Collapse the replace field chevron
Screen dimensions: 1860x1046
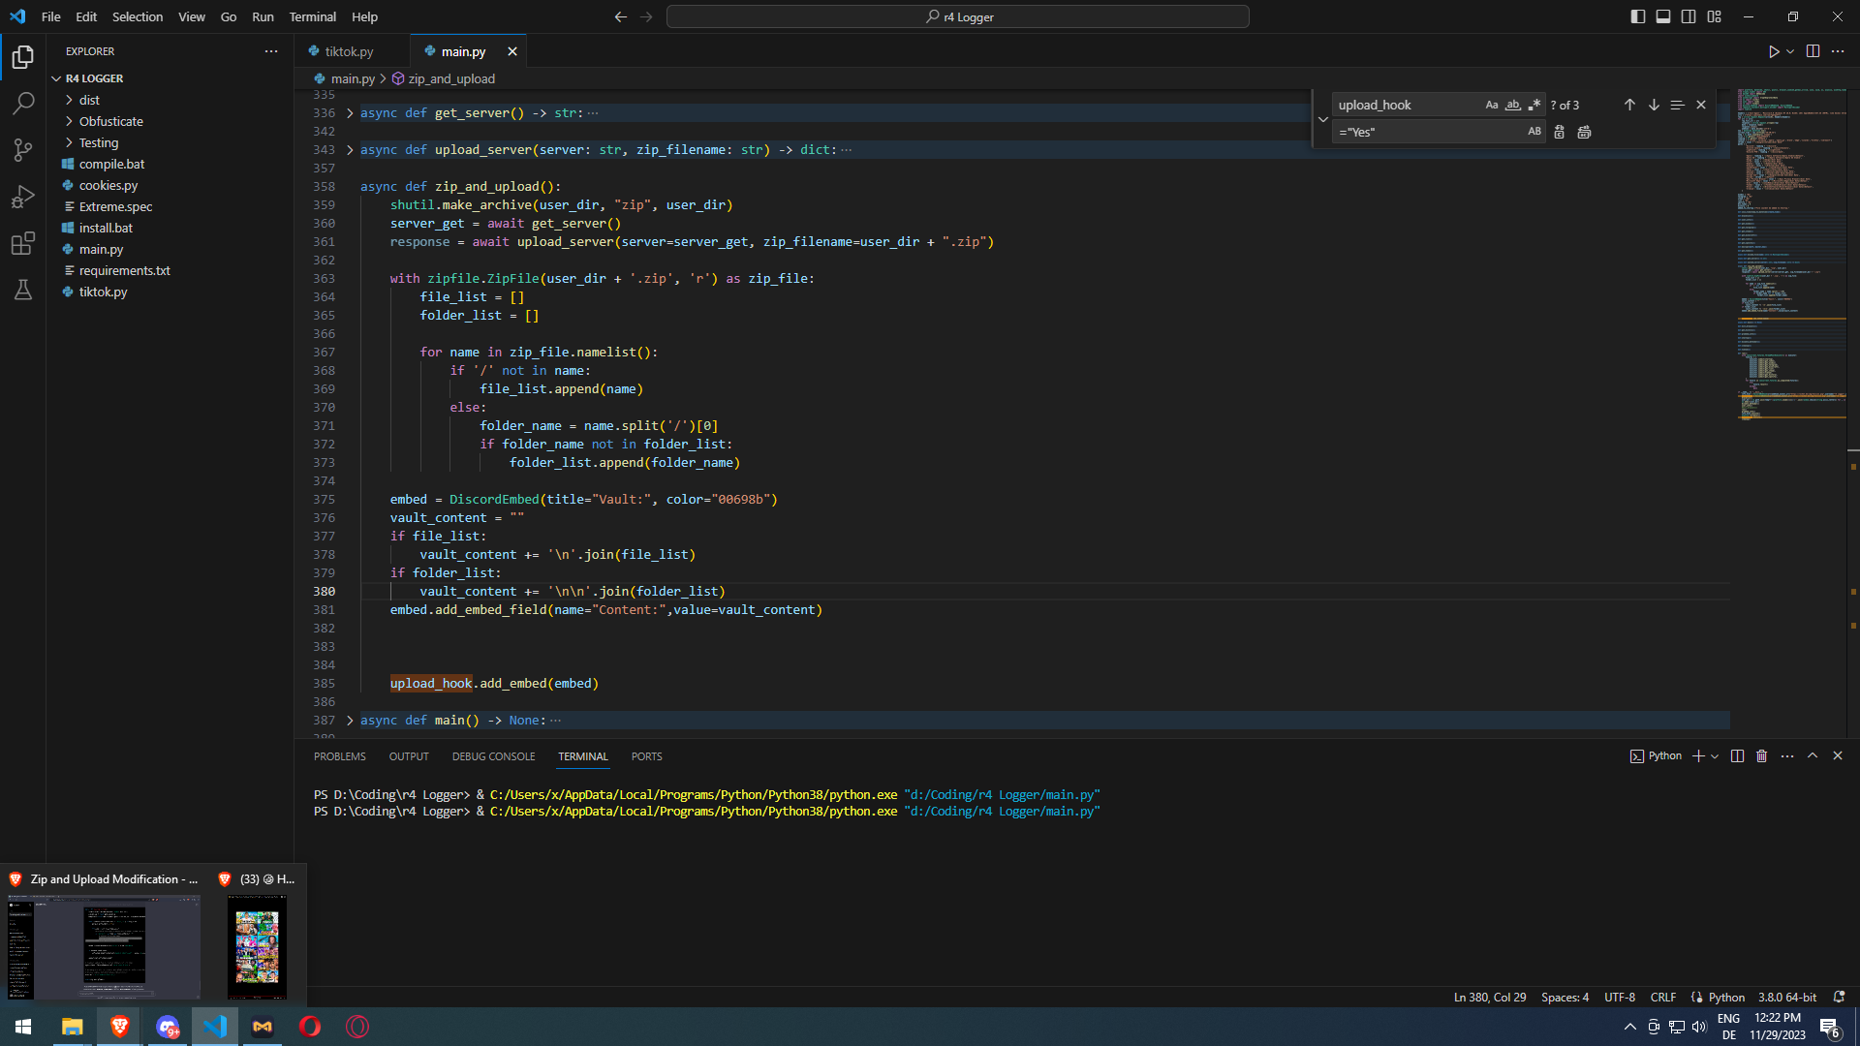point(1323,118)
